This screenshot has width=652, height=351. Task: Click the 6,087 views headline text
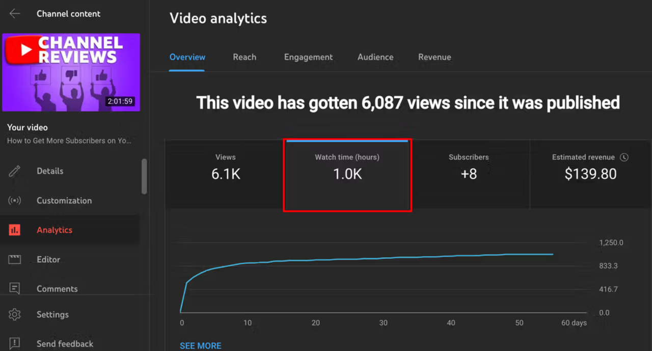click(408, 102)
